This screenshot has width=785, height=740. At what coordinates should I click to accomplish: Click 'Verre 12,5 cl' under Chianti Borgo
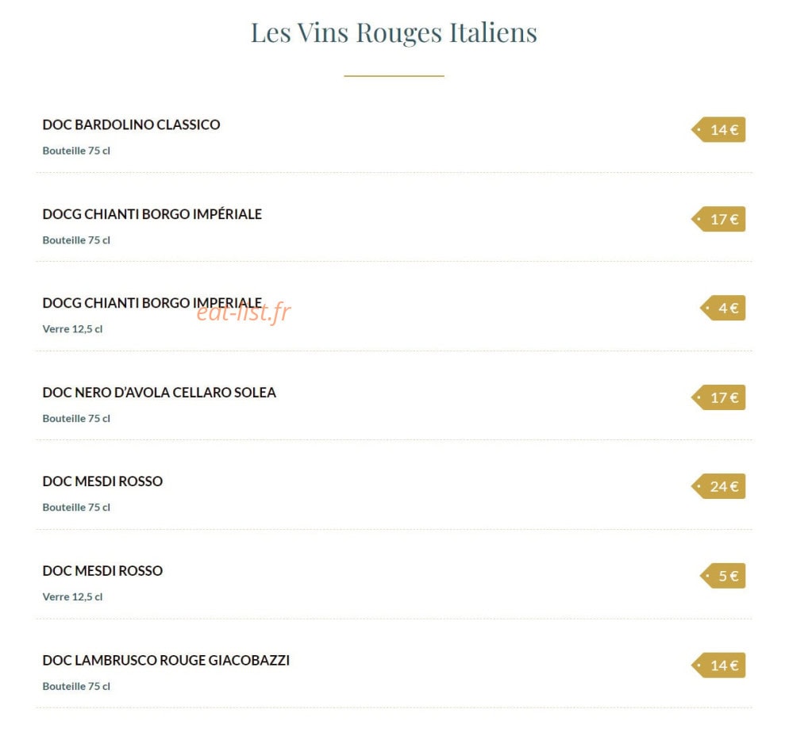click(72, 328)
